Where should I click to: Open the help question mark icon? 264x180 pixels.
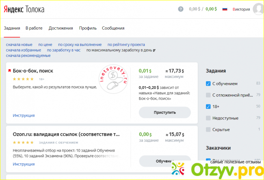tap(181, 9)
